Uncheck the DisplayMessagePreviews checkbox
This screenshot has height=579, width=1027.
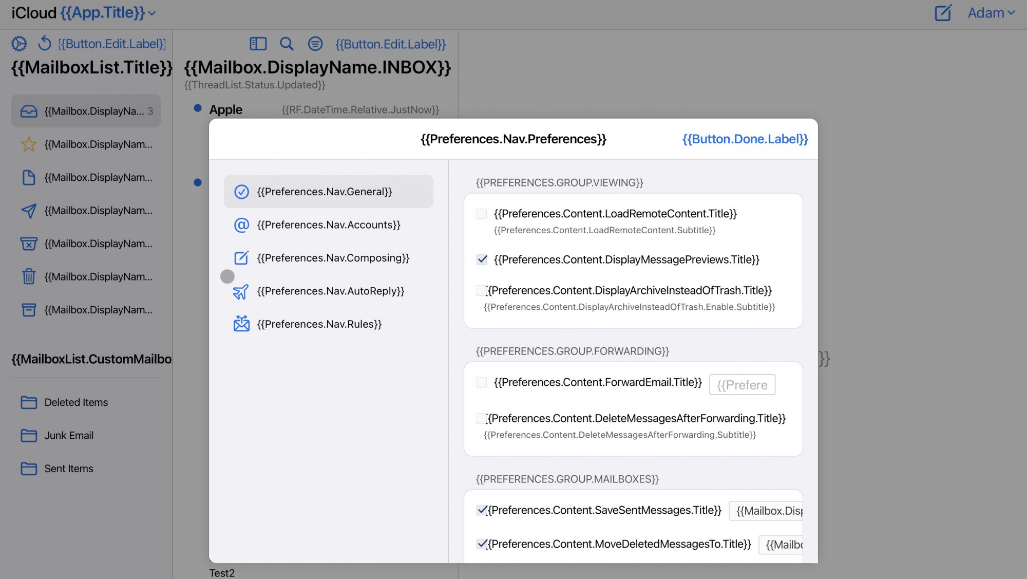point(482,259)
